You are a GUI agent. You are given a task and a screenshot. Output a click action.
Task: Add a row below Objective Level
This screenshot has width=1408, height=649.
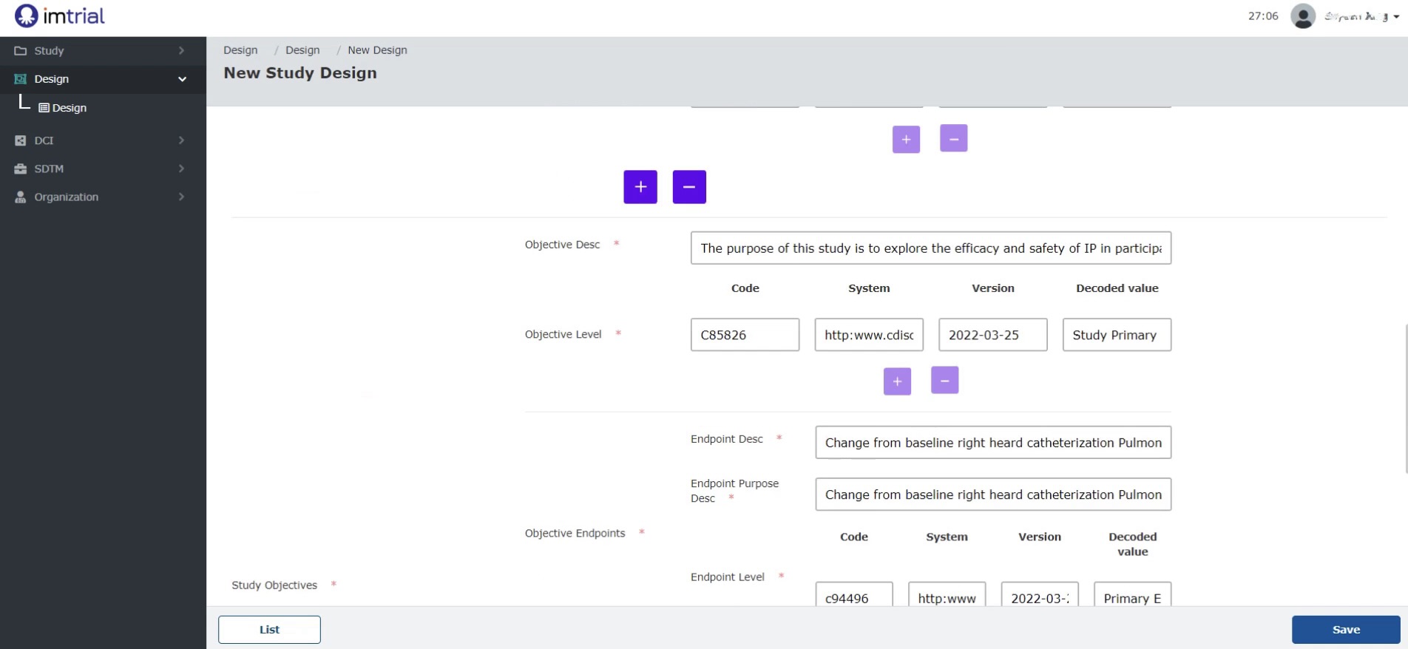pos(897,381)
